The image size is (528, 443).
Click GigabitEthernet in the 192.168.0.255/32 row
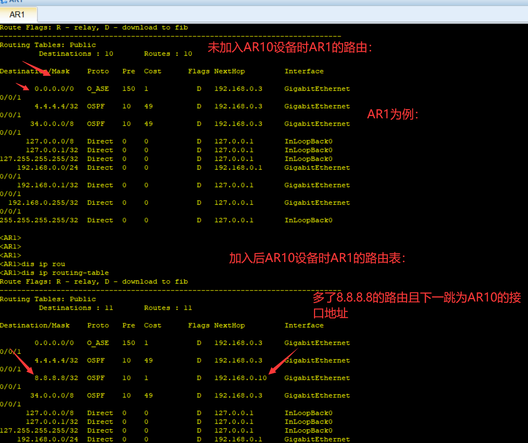coord(317,202)
